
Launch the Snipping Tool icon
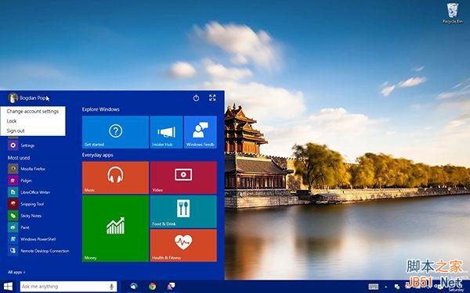[13, 204]
